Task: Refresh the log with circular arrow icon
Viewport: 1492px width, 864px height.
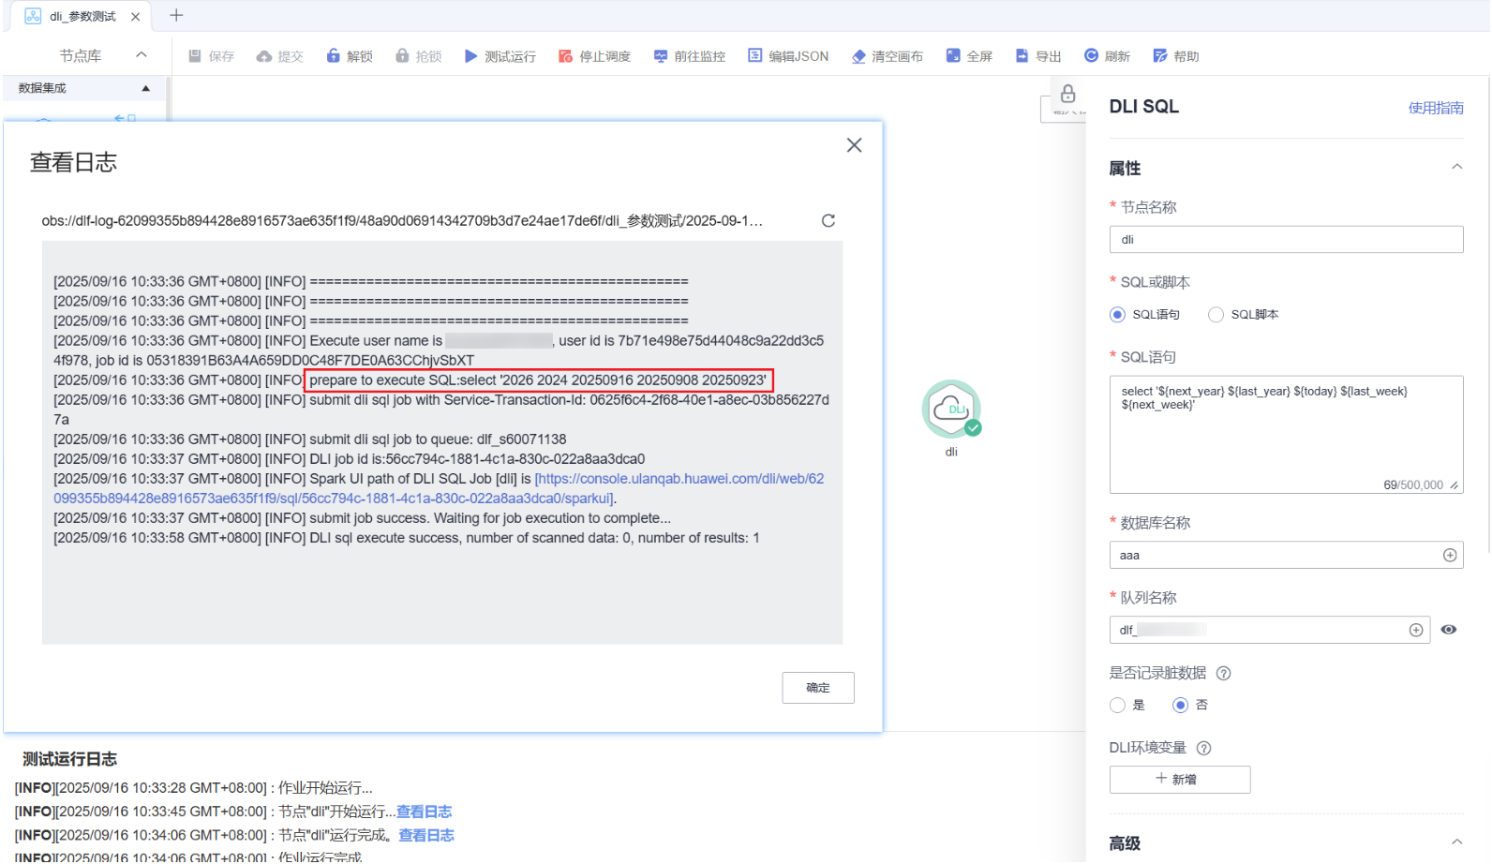Action: [x=828, y=221]
